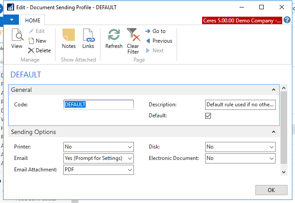Open the blue Help question mark icon
This screenshot has width=295, height=203.
pos(287,20)
